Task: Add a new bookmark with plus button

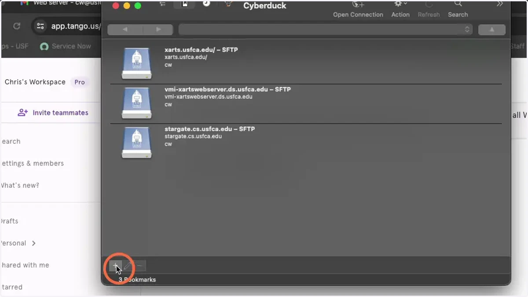Action: tap(115, 266)
